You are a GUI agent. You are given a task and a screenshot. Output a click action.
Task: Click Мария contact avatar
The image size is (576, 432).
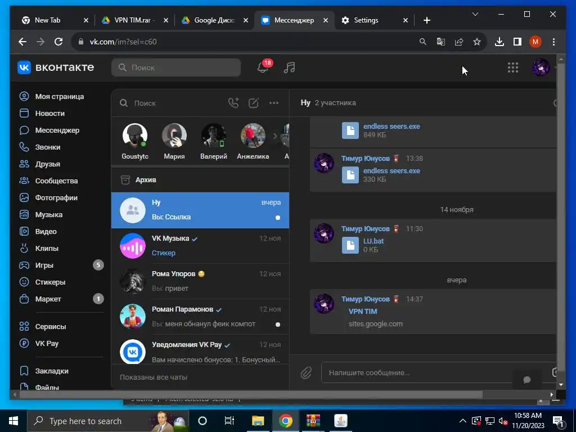(174, 136)
